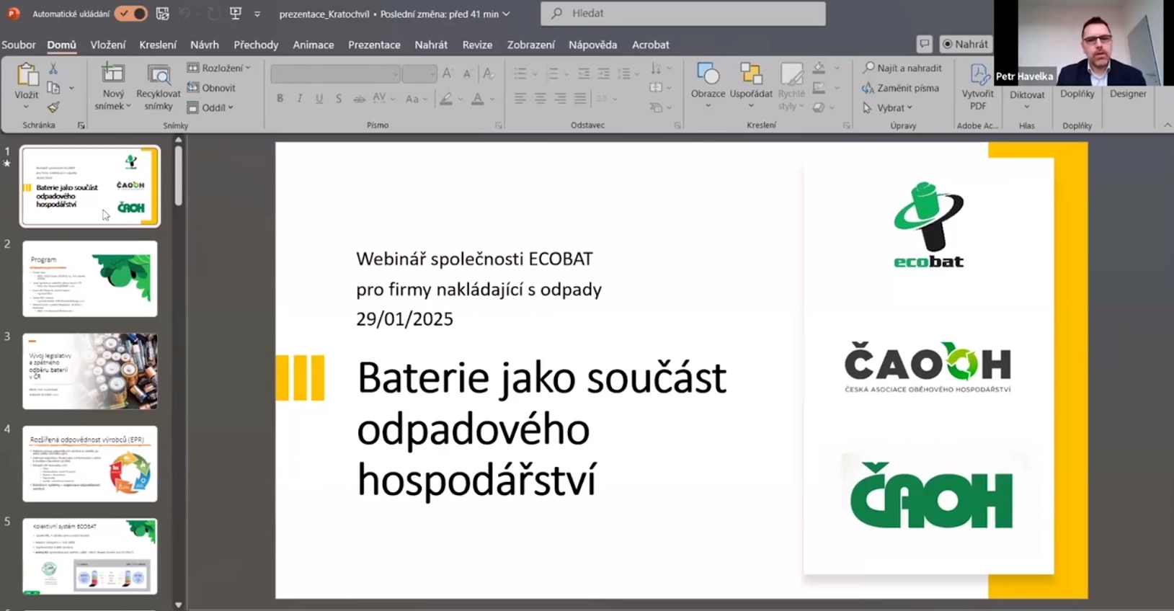This screenshot has height=611, width=1174.
Task: Click justify text icon
Action: coord(580,99)
